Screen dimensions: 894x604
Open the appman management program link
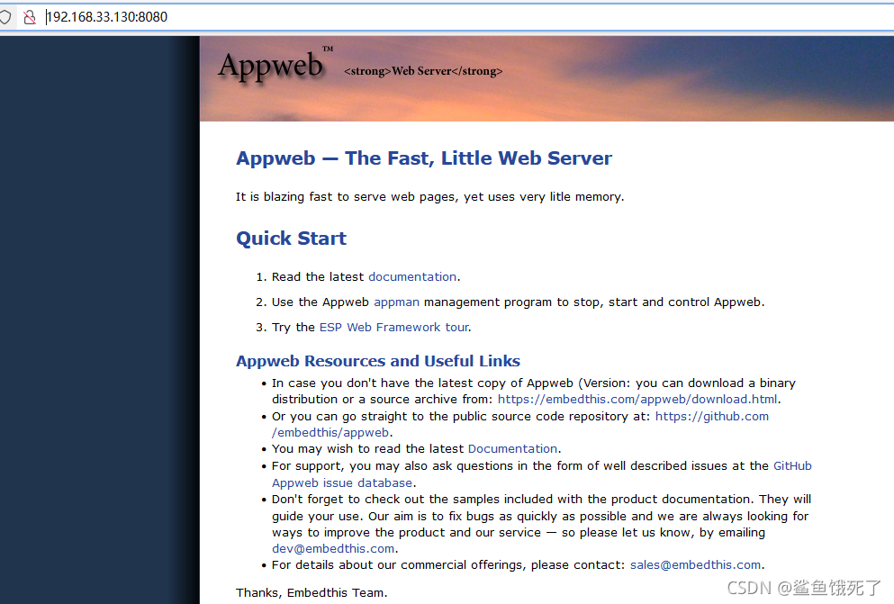(x=396, y=302)
